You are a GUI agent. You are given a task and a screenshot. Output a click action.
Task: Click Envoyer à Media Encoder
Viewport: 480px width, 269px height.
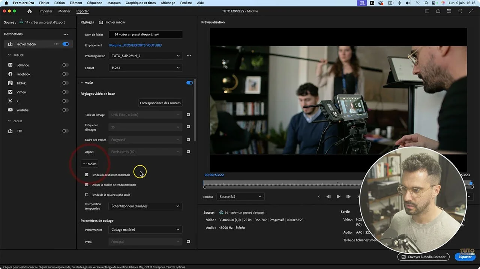click(x=423, y=257)
